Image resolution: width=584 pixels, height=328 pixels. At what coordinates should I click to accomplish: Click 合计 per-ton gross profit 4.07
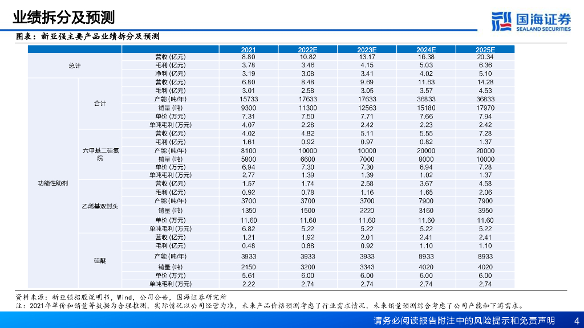click(x=249, y=125)
